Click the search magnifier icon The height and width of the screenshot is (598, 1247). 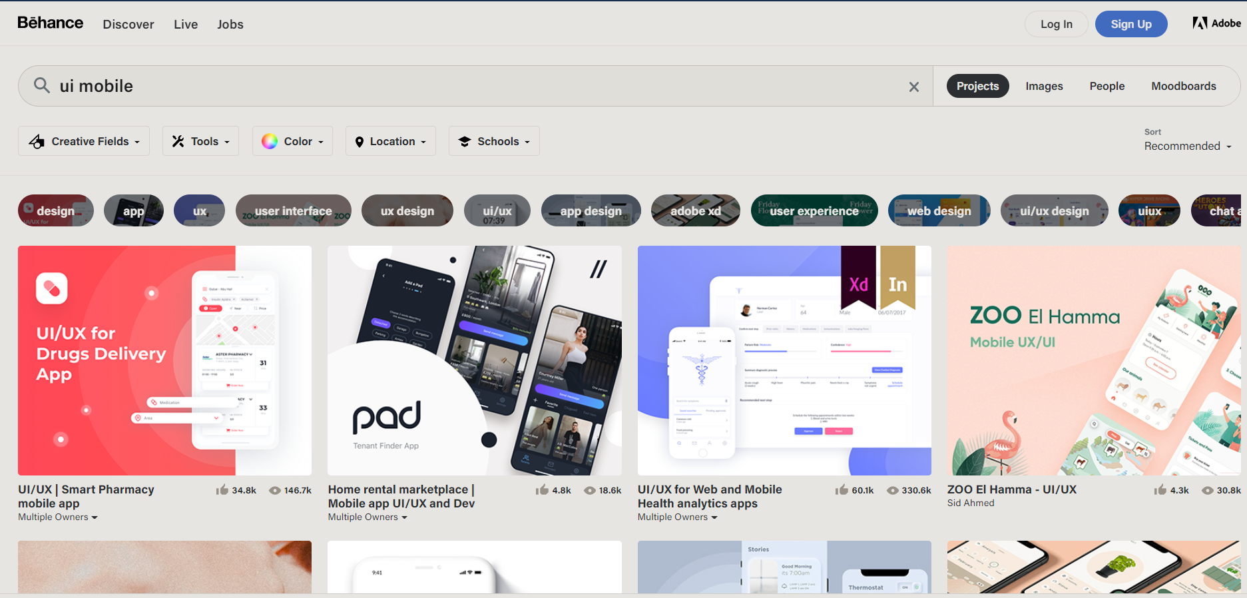[42, 85]
